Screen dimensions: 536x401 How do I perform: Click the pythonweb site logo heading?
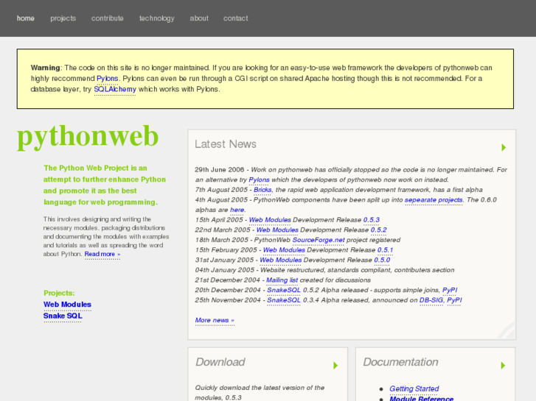(88, 137)
